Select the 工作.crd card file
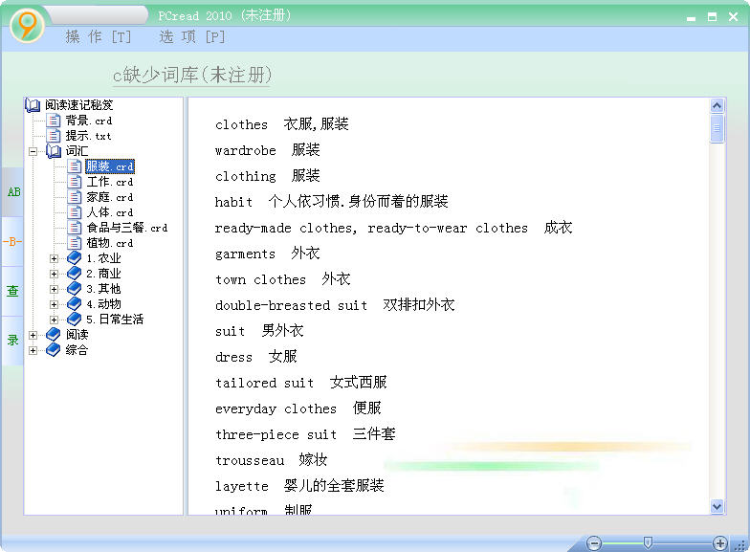Screen dimensions: 750x552 [109, 182]
